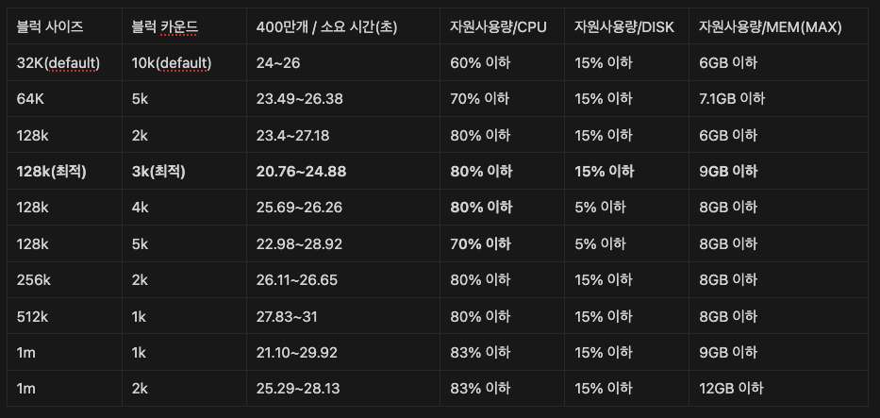880x418 pixels.
Task: Click the 블럭 사이즈 column header
Action: coord(64,26)
